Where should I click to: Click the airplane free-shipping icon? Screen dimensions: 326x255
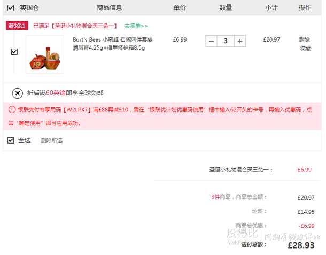pos(17,93)
